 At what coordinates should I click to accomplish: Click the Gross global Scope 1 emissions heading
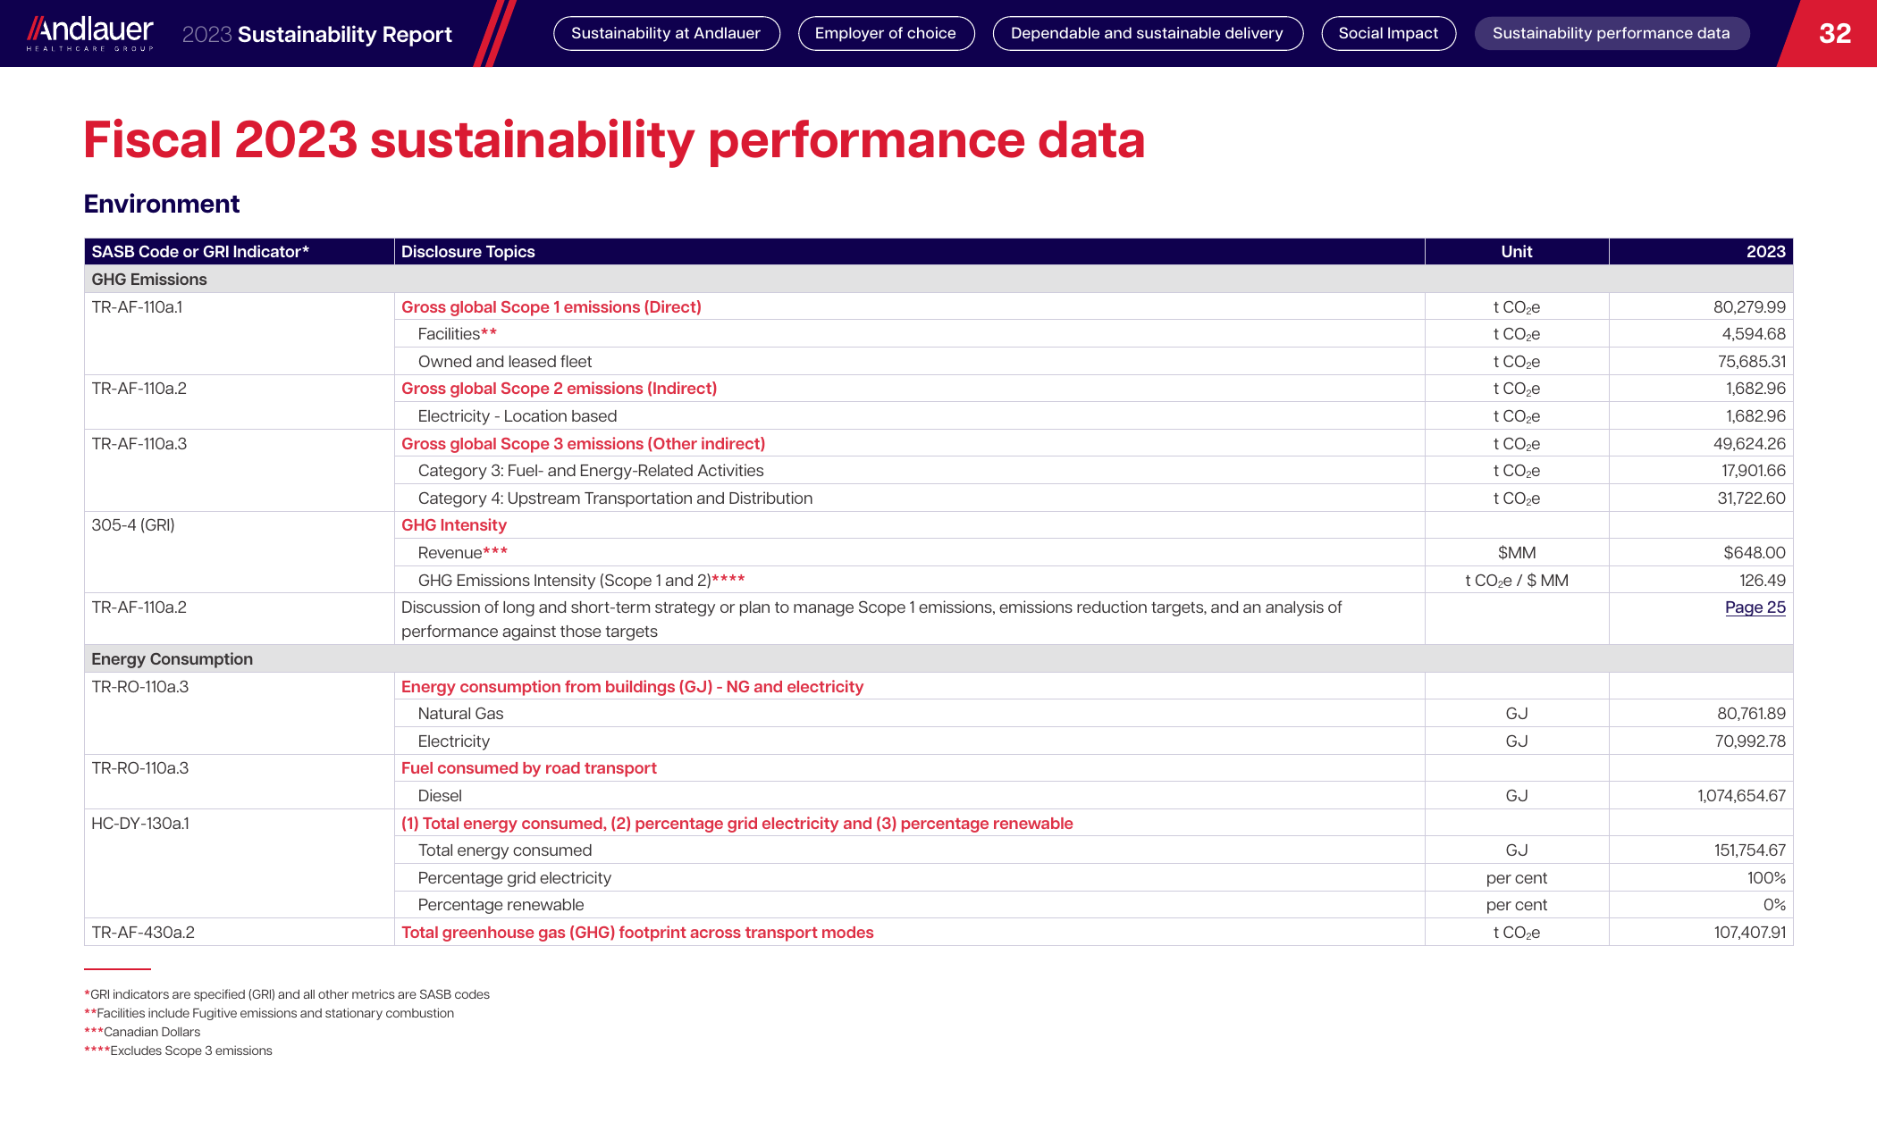click(551, 307)
